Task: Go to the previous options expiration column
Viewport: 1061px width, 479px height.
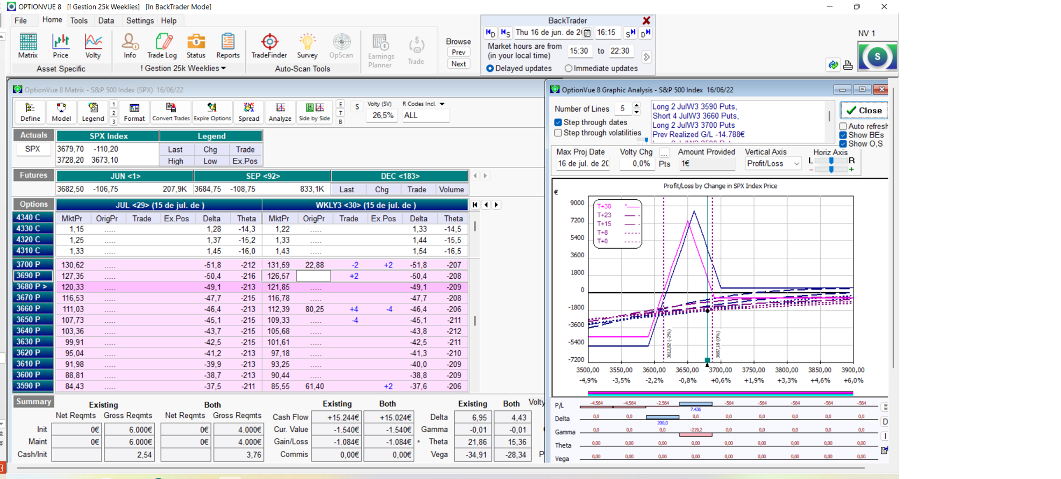Action: click(486, 205)
